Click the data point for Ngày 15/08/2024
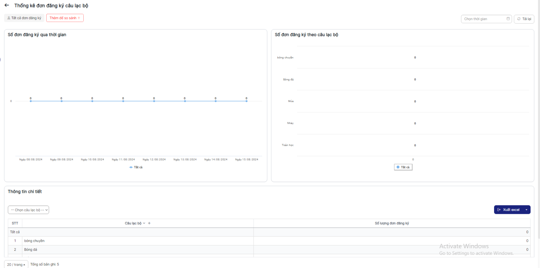 [246, 101]
